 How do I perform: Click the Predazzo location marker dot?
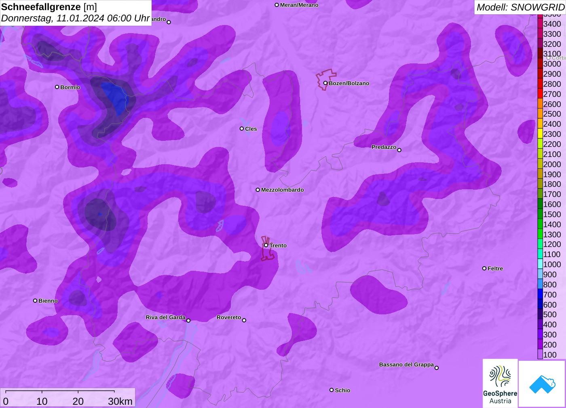(x=399, y=150)
